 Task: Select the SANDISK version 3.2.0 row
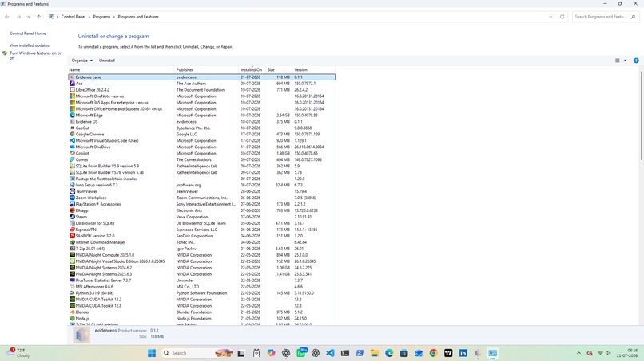(201, 236)
